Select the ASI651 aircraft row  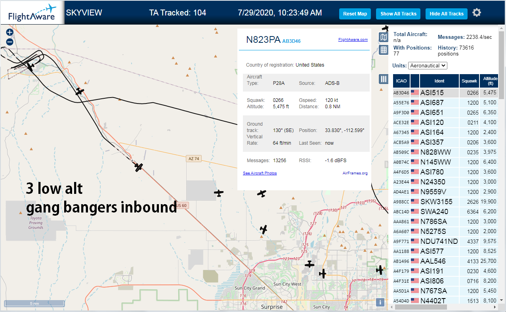(445, 113)
